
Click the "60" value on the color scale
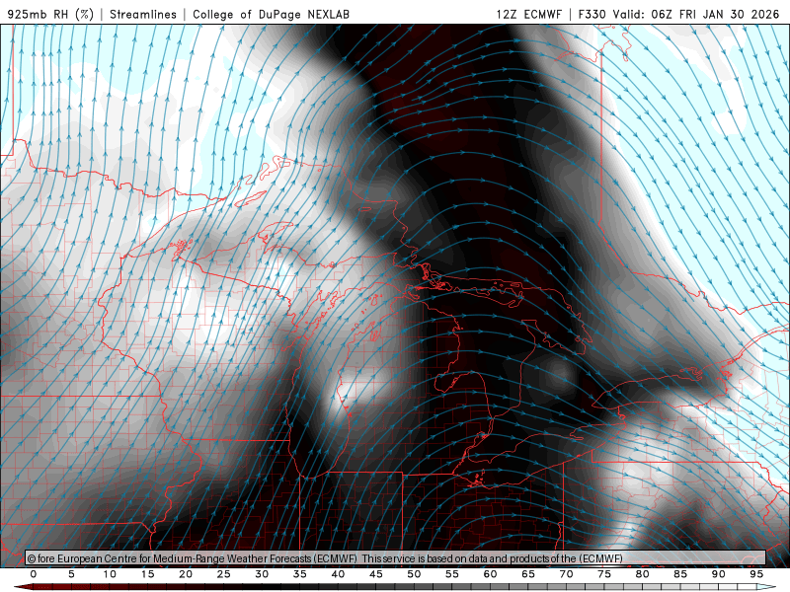[x=490, y=574]
